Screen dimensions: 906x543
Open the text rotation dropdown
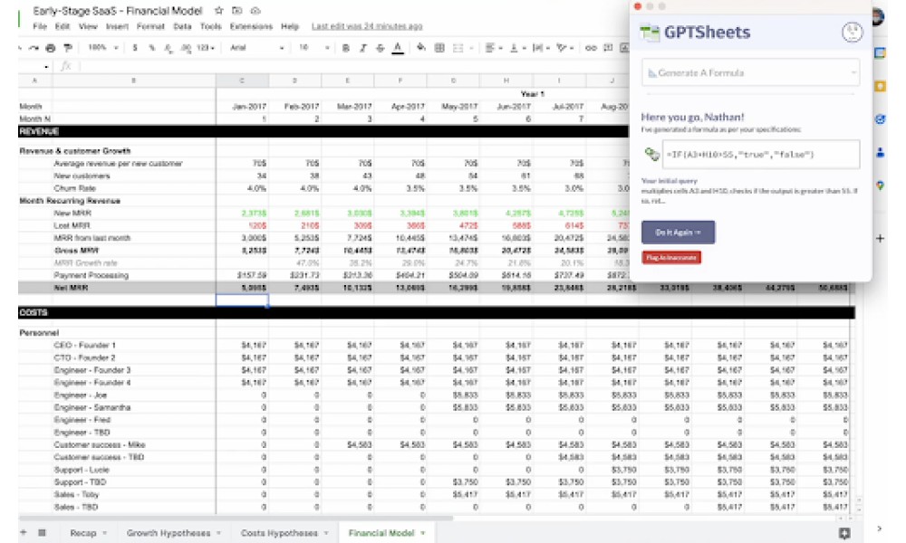point(564,48)
